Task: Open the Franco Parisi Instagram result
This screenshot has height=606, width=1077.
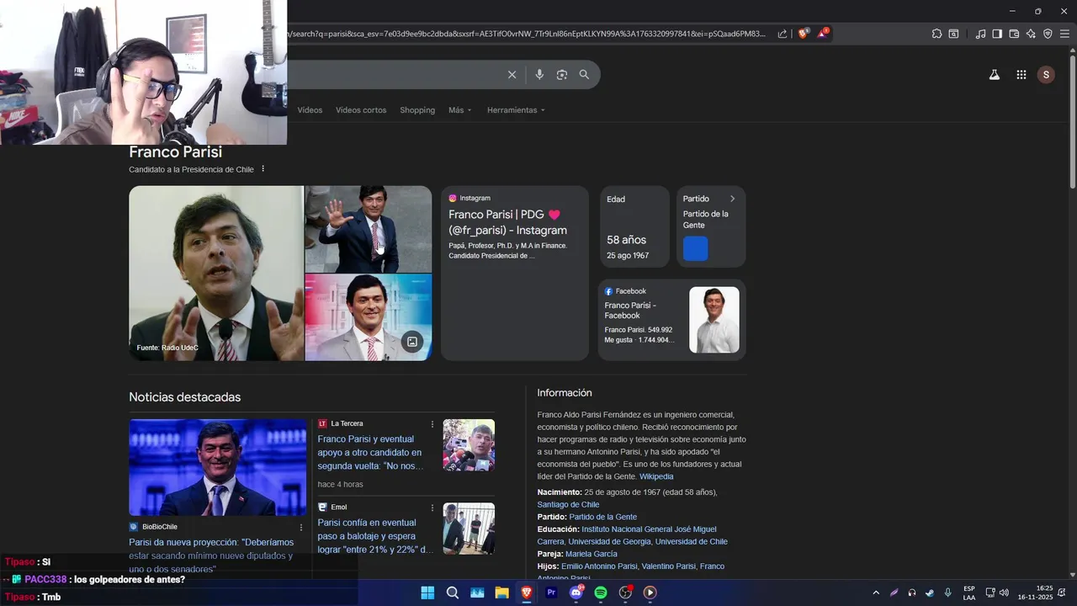Action: click(x=507, y=222)
